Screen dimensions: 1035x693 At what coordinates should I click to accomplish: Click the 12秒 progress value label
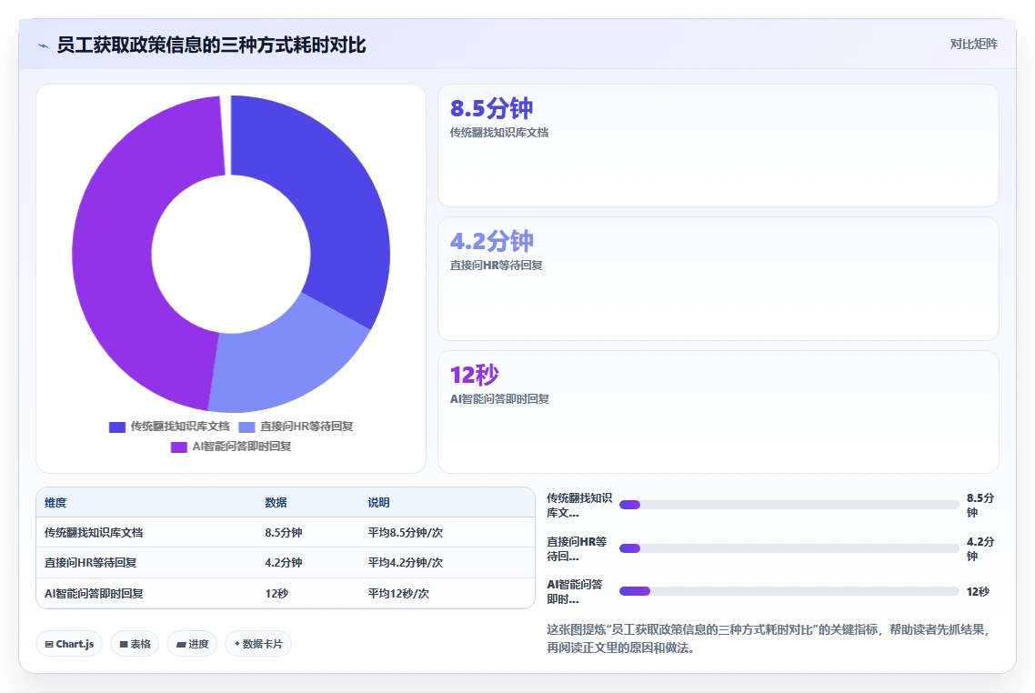pyautogui.click(x=978, y=592)
